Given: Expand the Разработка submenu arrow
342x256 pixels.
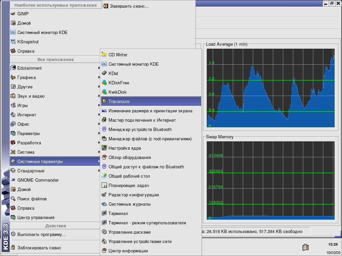Looking at the screenshot, I should (99, 143).
